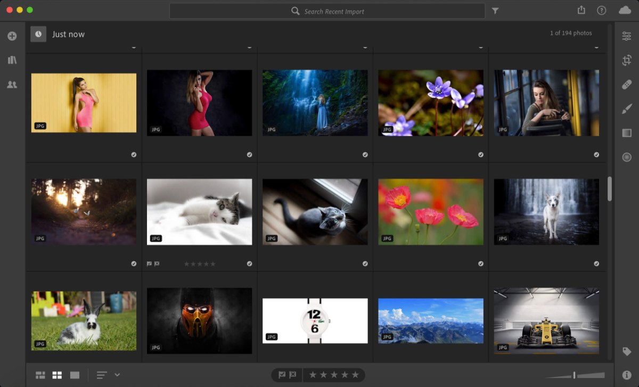
Task: Select the Radial Gradient tool
Action: (x=627, y=157)
